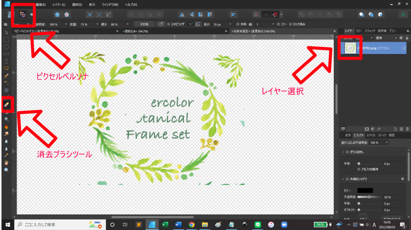Viewport: 411px width, 230px height.
Task: Switch to the <名称未設定> (166.0%) document tab
Action: pos(253,31)
